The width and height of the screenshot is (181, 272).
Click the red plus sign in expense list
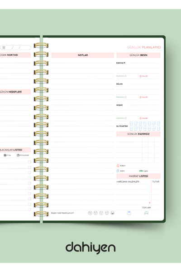tap(149, 203)
